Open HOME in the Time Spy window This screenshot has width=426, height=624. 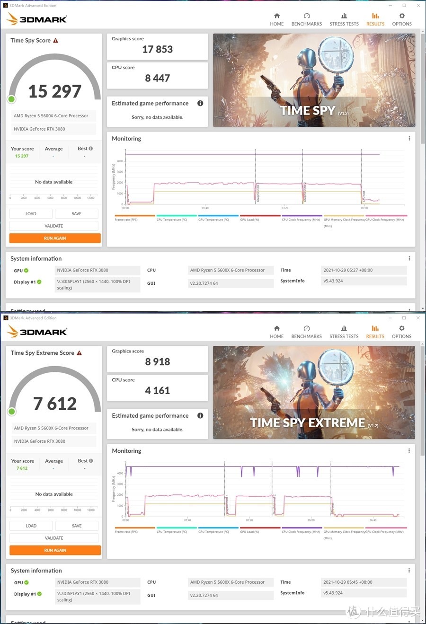tap(277, 19)
